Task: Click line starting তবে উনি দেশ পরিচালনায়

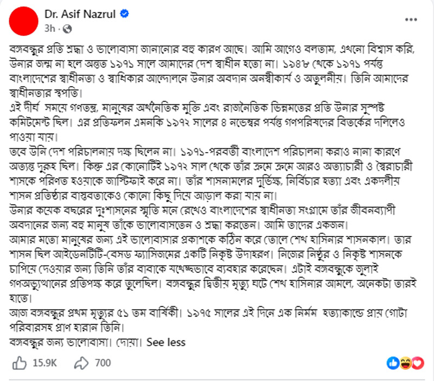Action: pyautogui.click(x=205, y=152)
